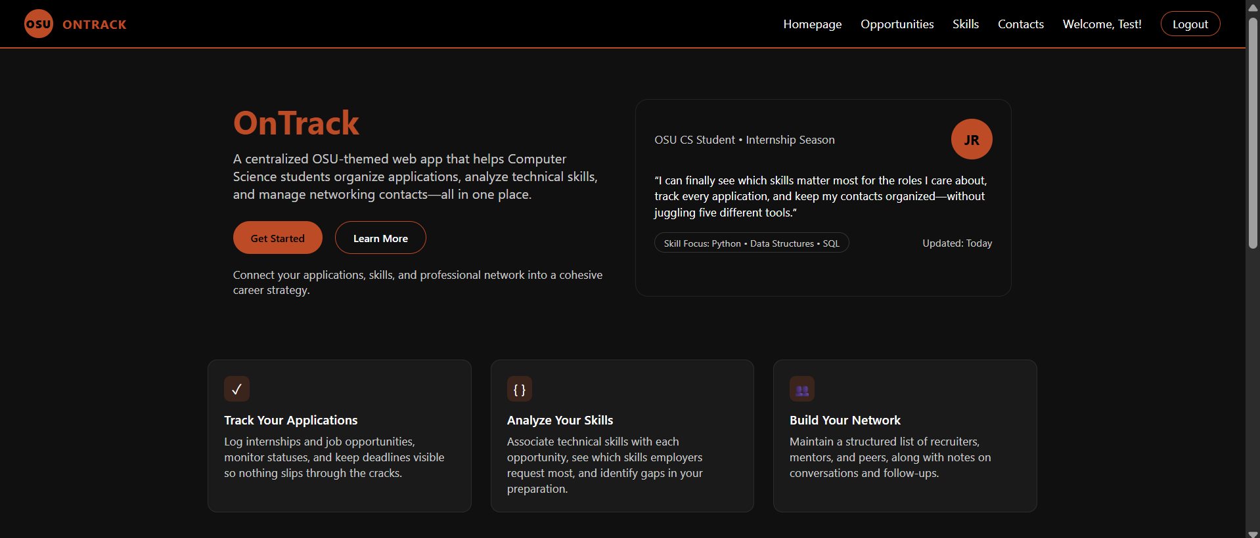Image resolution: width=1260 pixels, height=538 pixels.
Task: Click the people icon on Build Your Network
Action: click(802, 389)
